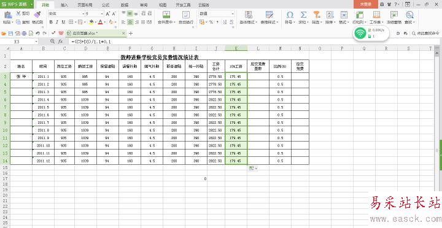442x228 pixels.
Task: Click the Merge and Center icon
Action: (166, 15)
